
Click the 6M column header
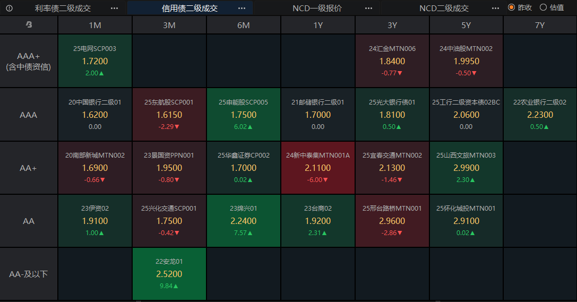244,25
